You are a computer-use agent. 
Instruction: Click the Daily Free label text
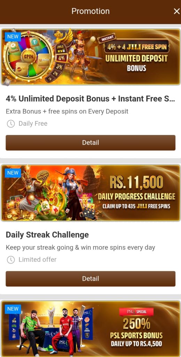tap(33, 124)
